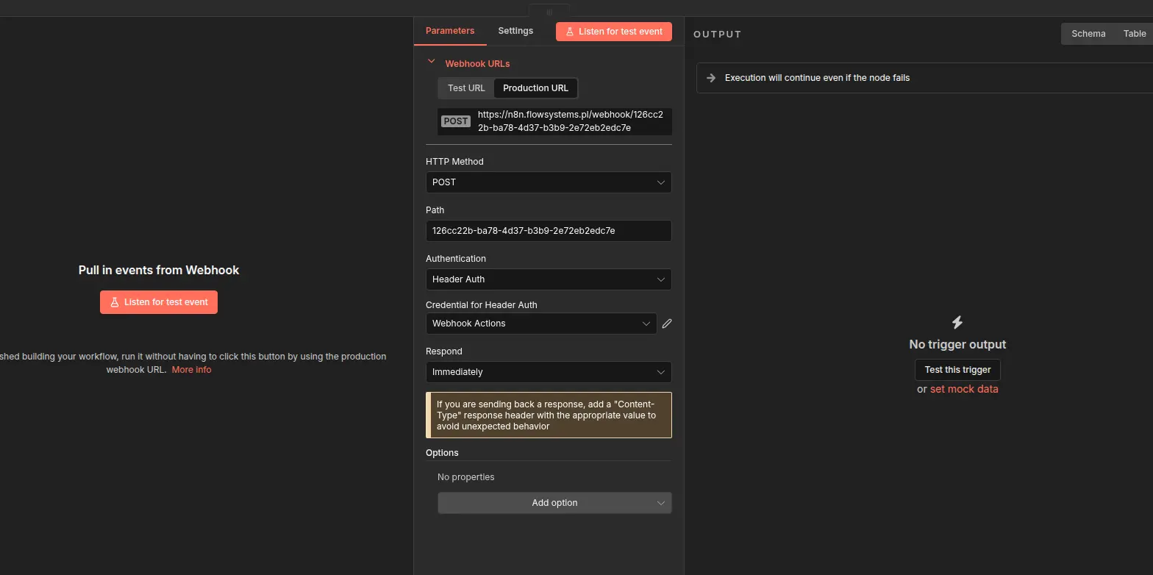Viewport: 1153px width, 575px height.
Task: Open the Credential for Header Auth dropdown
Action: [541, 324]
